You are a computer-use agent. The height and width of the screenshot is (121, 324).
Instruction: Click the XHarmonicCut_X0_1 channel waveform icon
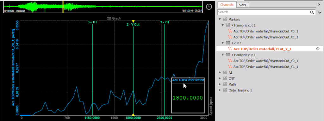click(x=230, y=31)
